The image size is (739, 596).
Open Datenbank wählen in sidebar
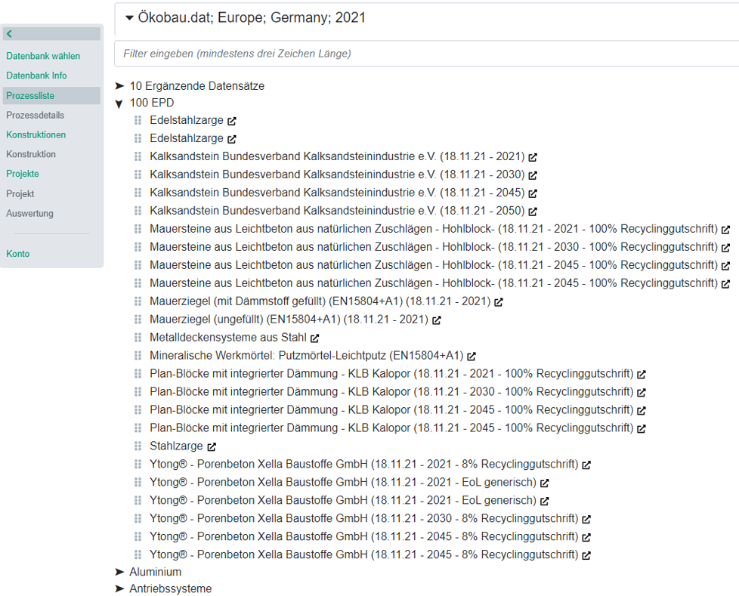click(43, 56)
